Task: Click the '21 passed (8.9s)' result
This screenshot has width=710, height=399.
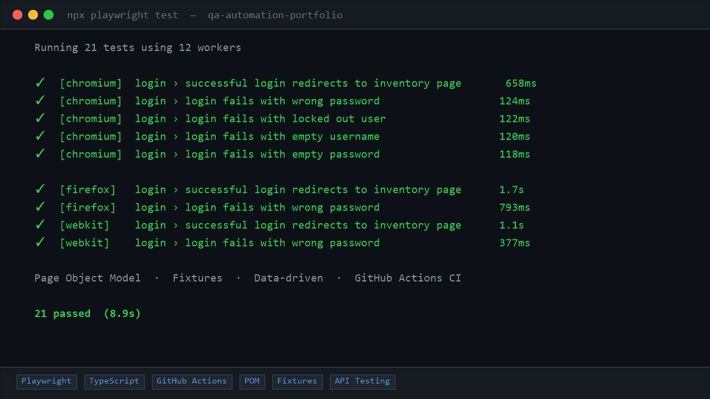Action: pos(88,314)
